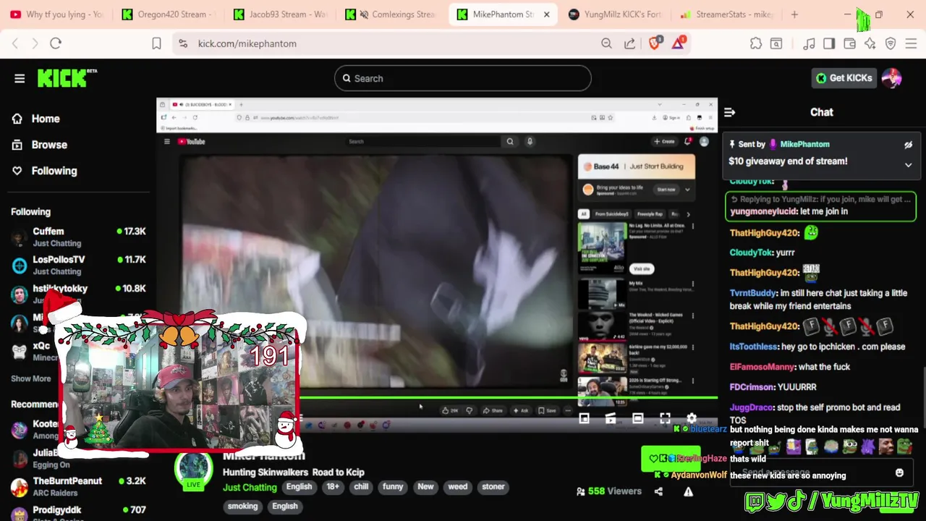Focus the Kick search box

[463, 78]
